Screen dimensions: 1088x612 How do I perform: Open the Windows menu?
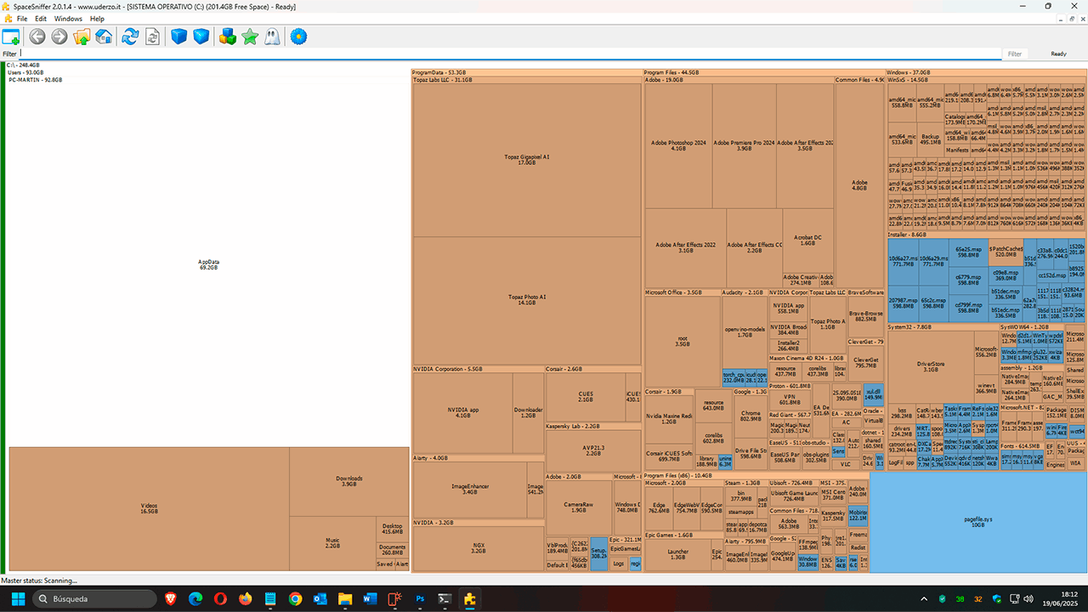point(68,19)
